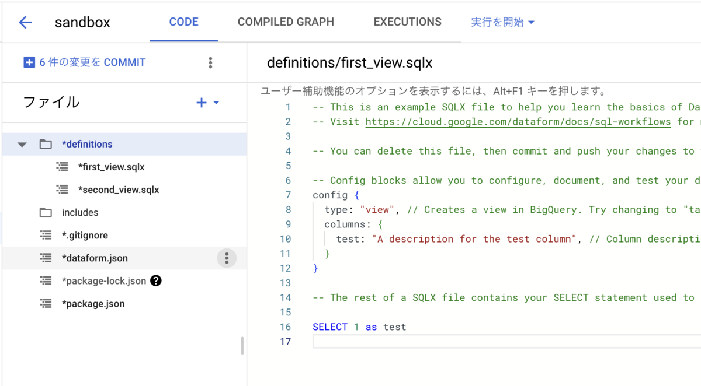Click the includes folder icon
This screenshot has width=701, height=386.
tap(46, 213)
